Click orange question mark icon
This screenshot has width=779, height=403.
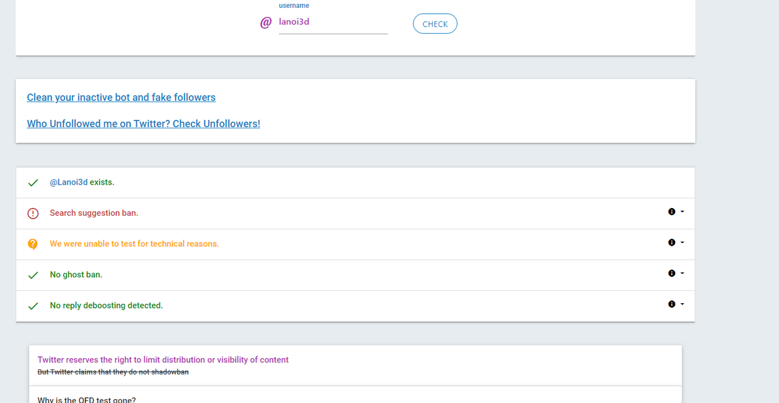pyautogui.click(x=32, y=244)
